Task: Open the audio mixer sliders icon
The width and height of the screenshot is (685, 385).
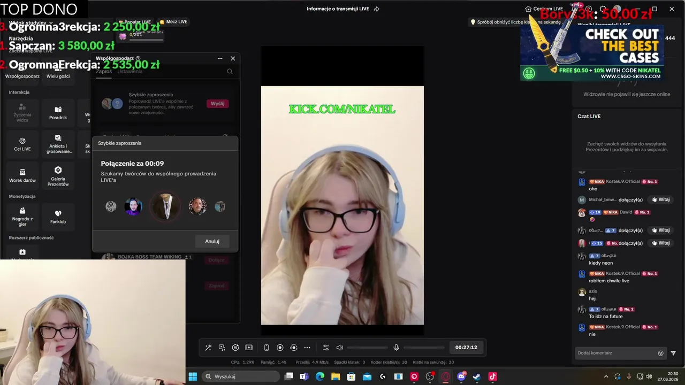Action: click(326, 348)
